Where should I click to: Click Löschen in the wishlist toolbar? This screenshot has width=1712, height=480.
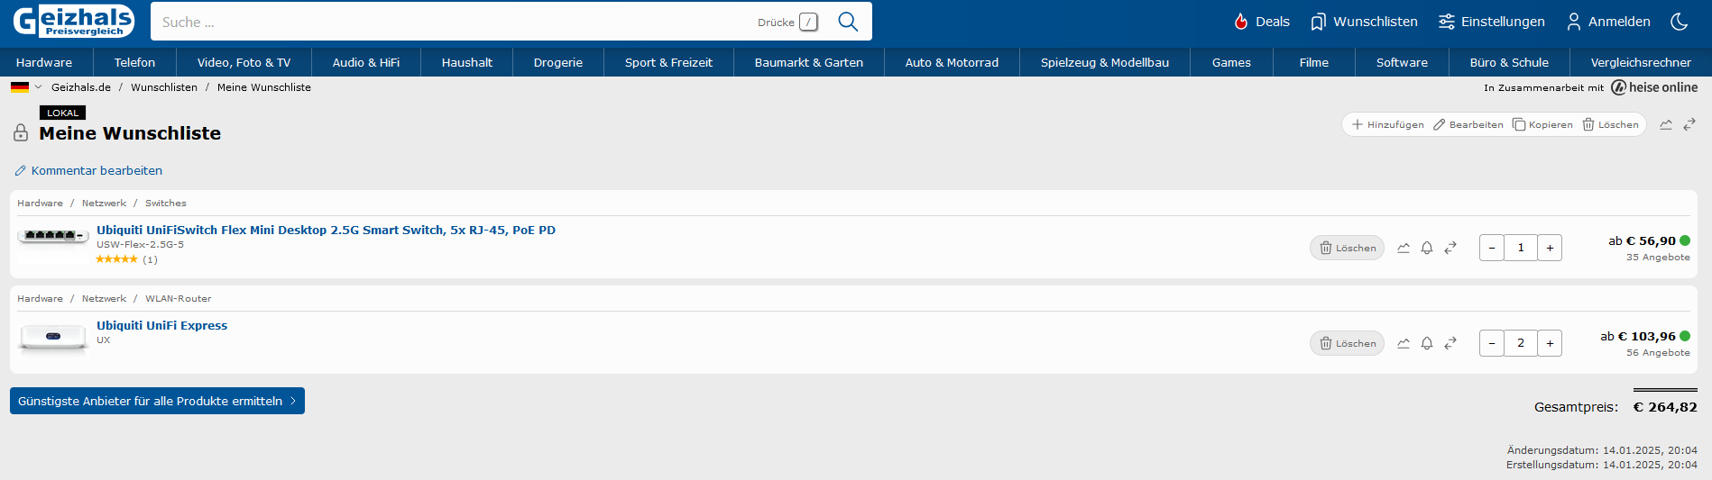click(x=1611, y=125)
